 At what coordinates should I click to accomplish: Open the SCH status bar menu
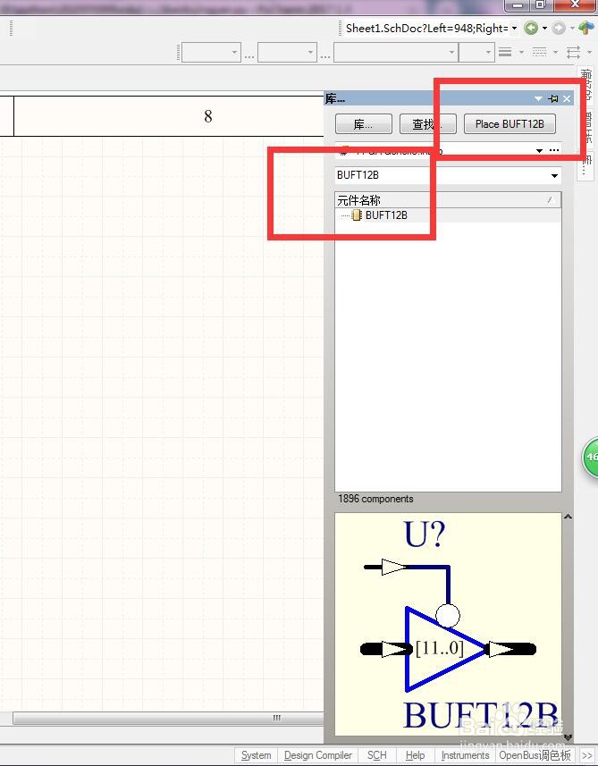coord(376,755)
